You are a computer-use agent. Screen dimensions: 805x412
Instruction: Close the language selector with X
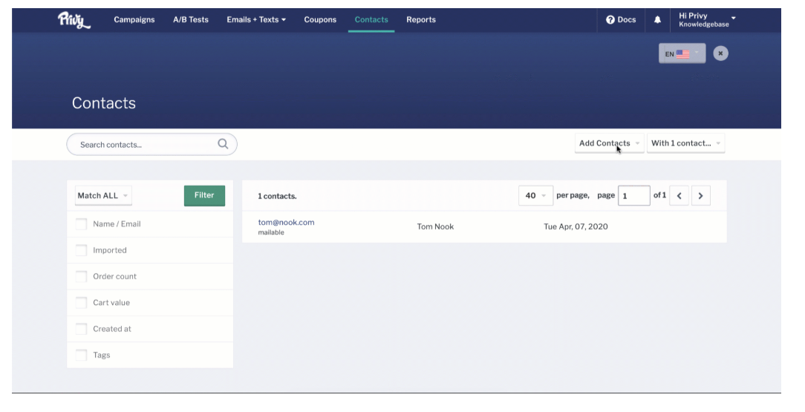(720, 53)
